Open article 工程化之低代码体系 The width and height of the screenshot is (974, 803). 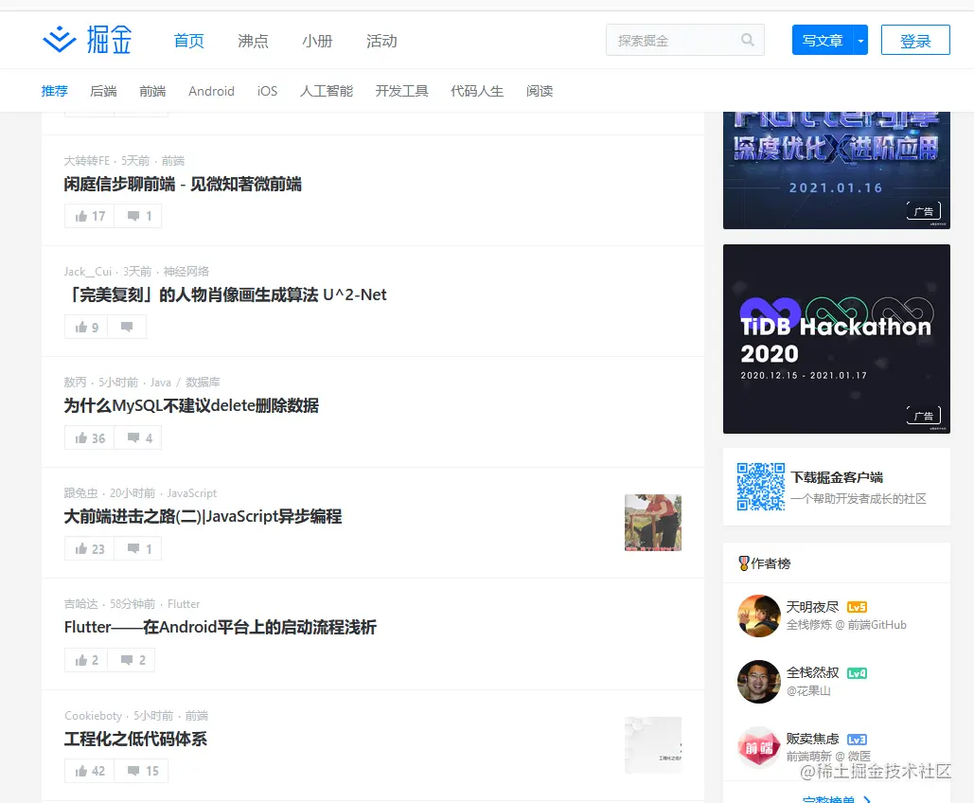pyautogui.click(x=135, y=739)
